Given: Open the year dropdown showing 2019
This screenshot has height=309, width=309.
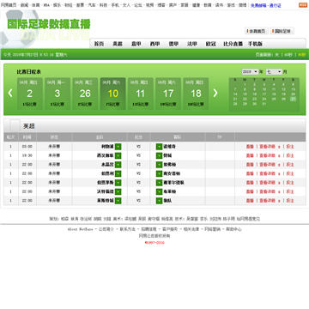Looking at the screenshot, I should (x=250, y=72).
